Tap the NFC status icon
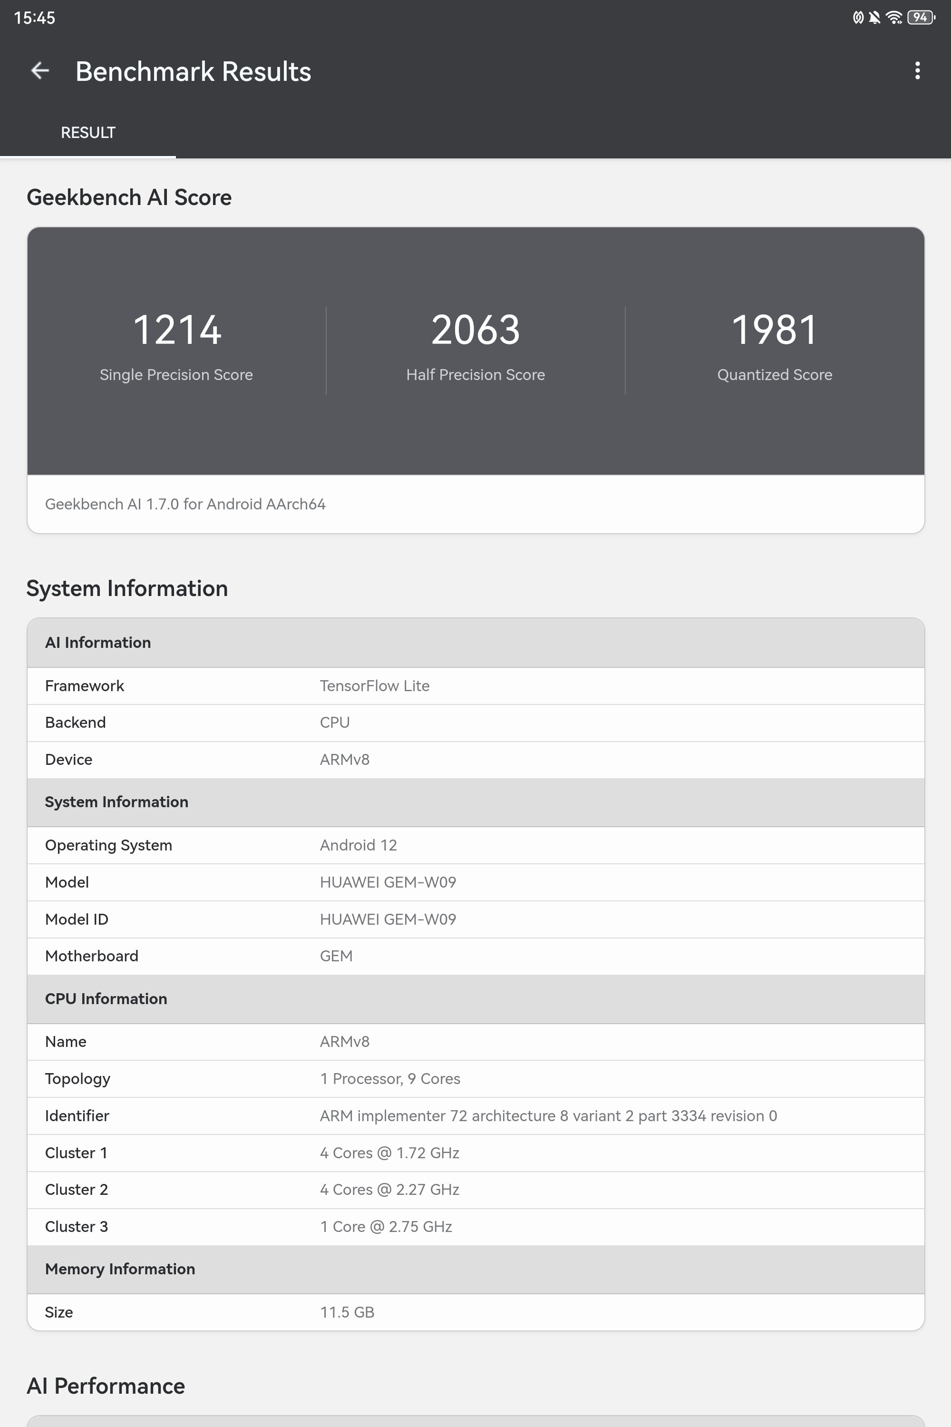The image size is (951, 1427). 858,18
